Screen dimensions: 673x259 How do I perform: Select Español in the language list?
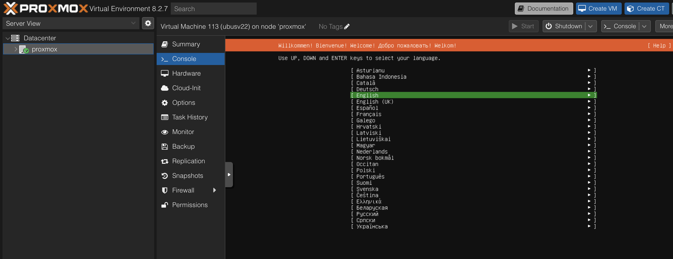(x=473, y=108)
